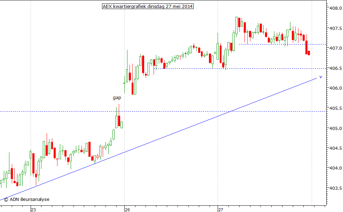The width and height of the screenshot is (343, 212).
Task: Click the price label 405.5
Action: tap(336, 108)
